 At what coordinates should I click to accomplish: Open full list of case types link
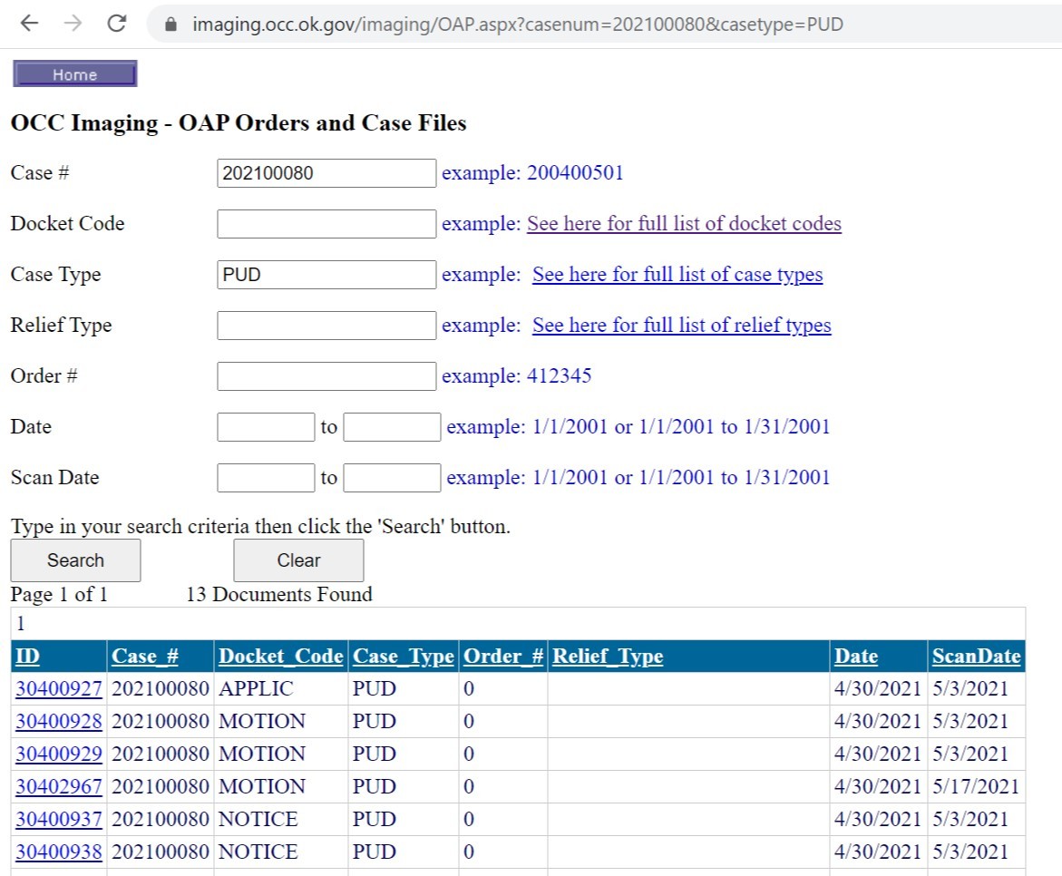click(677, 275)
